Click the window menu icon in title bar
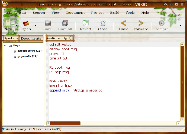Screen dimensions: 187x134 coord(5,4)
